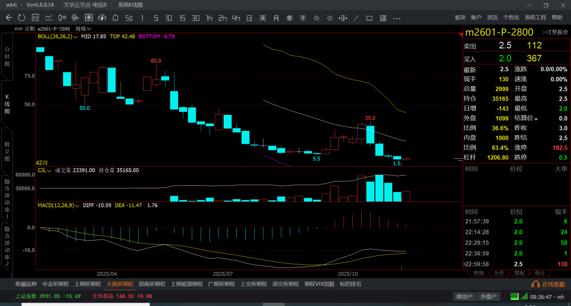Open the BOLL indicator dropdown arrow
Viewport: 571px width, 306px height.
pyautogui.click(x=76, y=37)
